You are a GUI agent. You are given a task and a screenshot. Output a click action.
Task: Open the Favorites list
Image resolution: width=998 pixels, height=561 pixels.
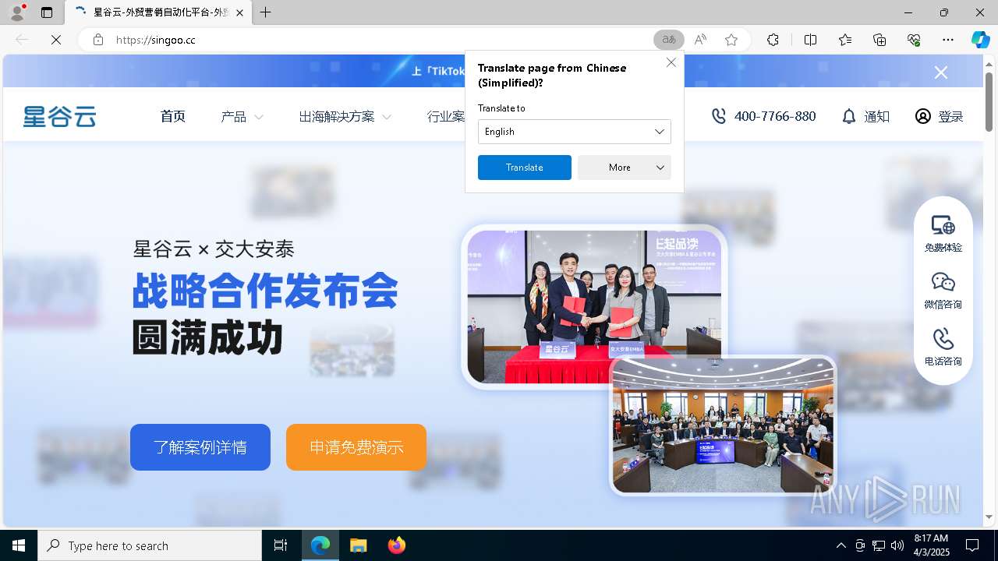845,40
